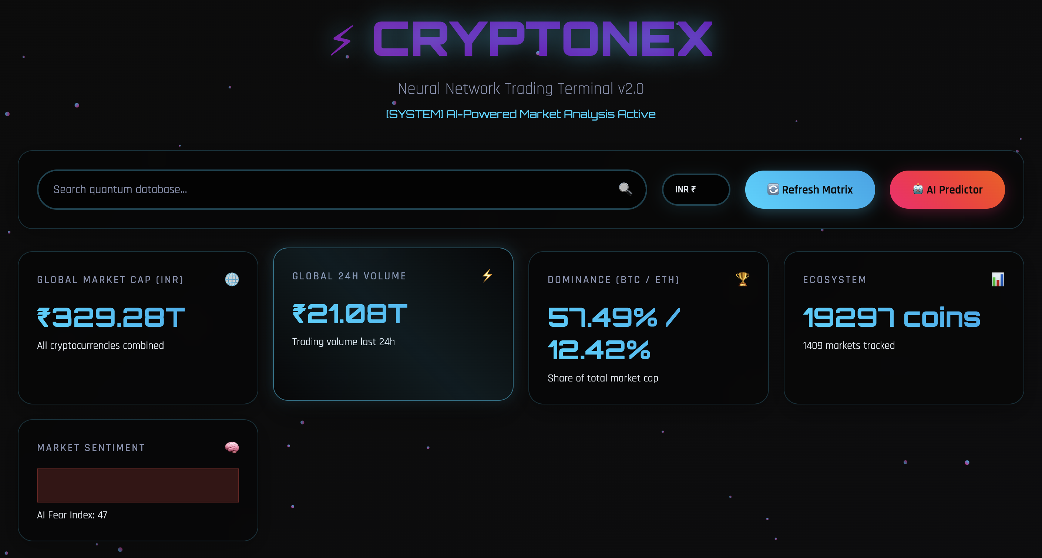Click the bar chart icon on Ecosystem card
The width and height of the screenshot is (1042, 558).
pyautogui.click(x=998, y=280)
